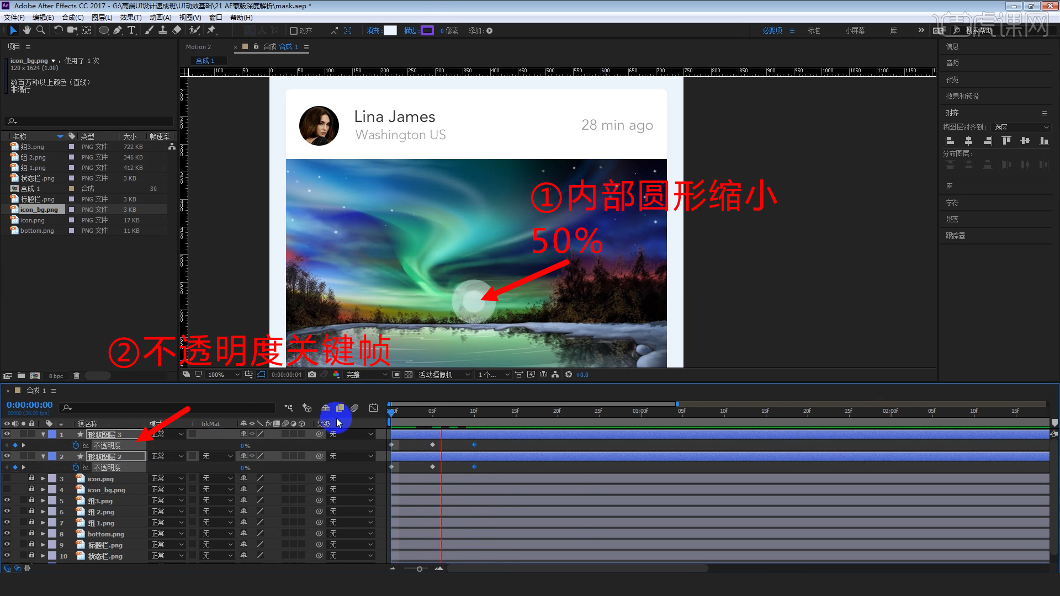1060x596 pixels.
Task: Unlock the icon_bg.png layer
Action: (31, 489)
